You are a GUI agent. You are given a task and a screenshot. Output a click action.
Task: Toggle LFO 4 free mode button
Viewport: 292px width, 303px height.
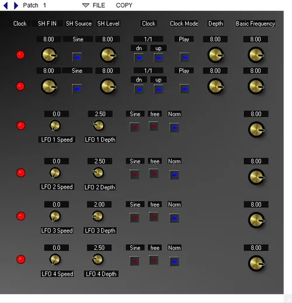[x=154, y=260]
